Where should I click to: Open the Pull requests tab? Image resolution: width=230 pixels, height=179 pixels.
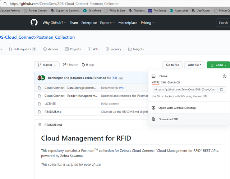(x=22, y=49)
